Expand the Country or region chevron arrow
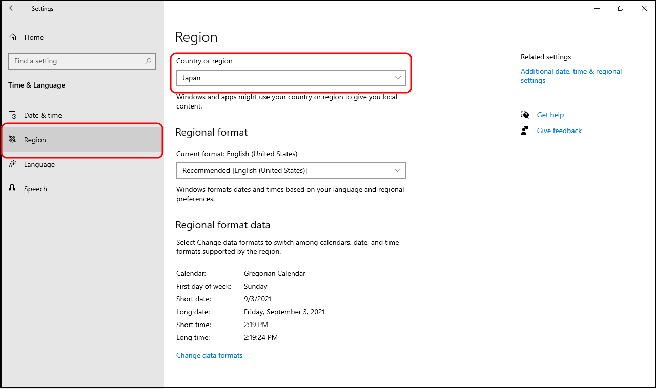Screen dimensions: 656x389 (398, 78)
